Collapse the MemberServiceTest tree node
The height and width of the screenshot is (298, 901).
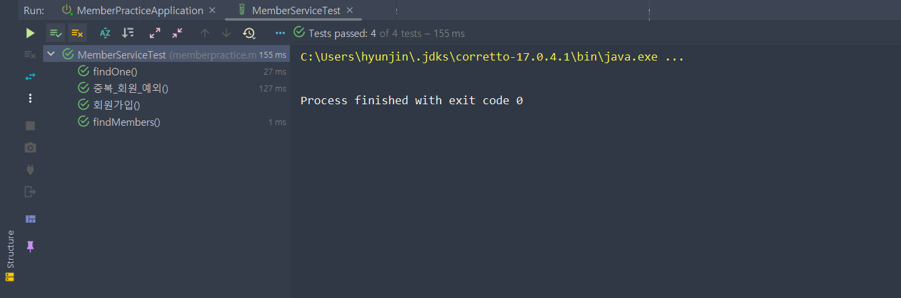coord(51,54)
